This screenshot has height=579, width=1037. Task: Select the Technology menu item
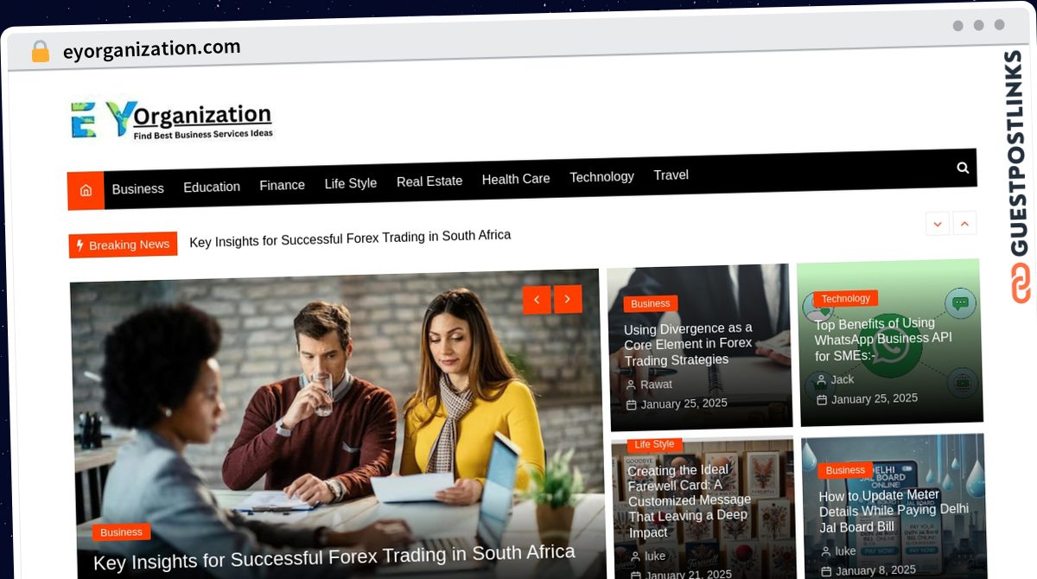601,176
